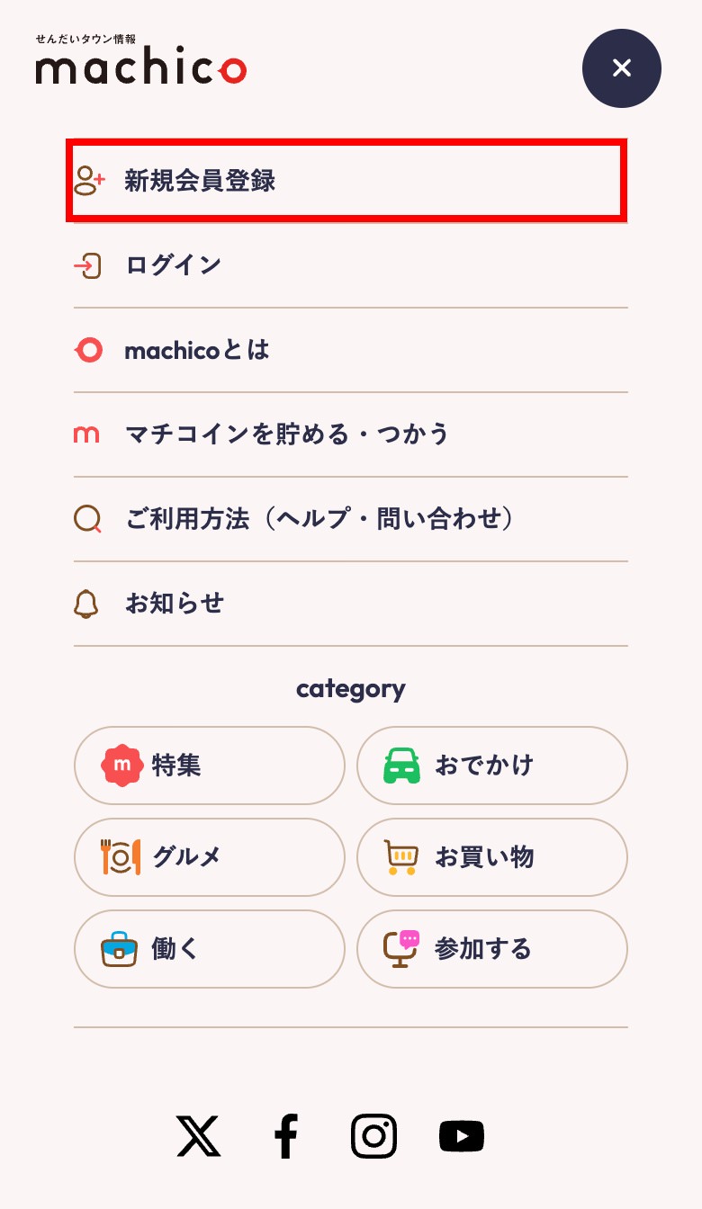Close the menu with the X button

tap(621, 68)
